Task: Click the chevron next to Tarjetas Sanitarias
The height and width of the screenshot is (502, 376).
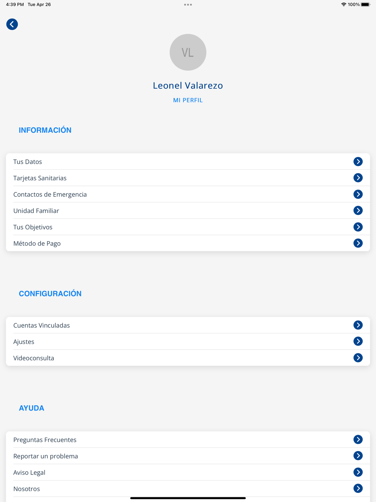Action: tap(358, 178)
